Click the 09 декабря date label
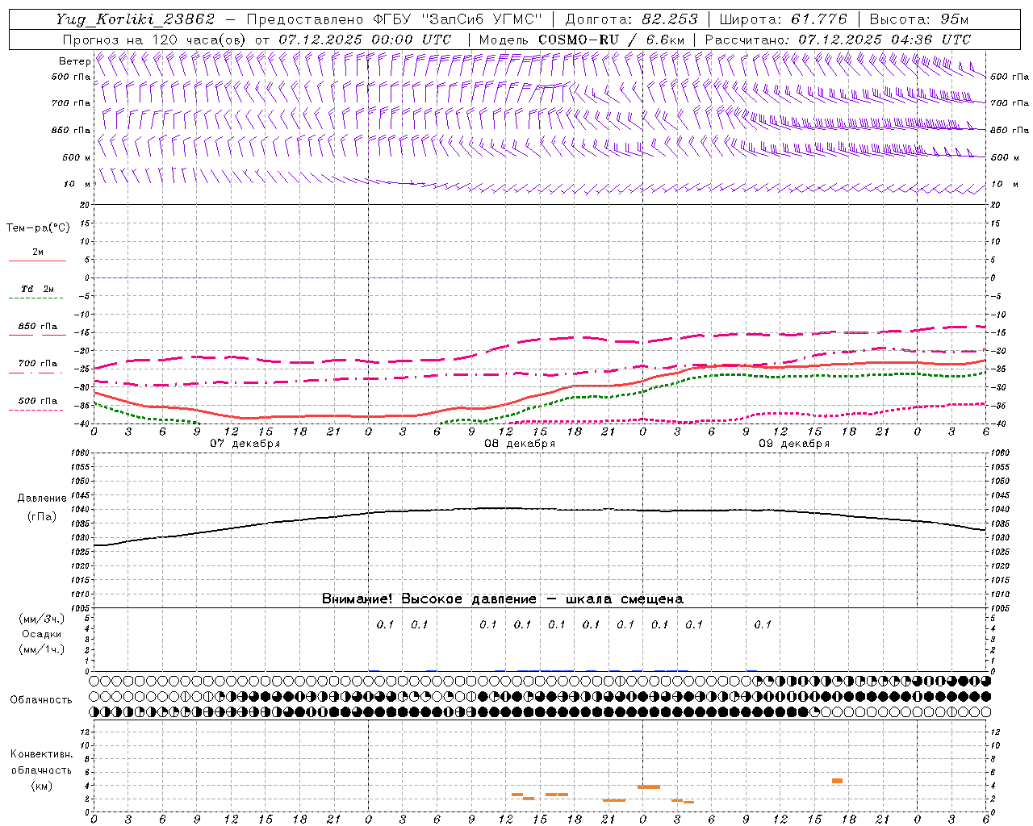 794,444
